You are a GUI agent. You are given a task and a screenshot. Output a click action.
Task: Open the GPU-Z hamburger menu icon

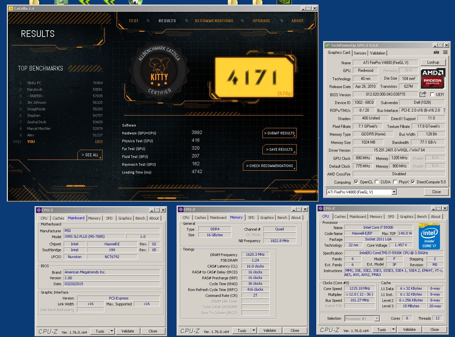click(x=445, y=53)
